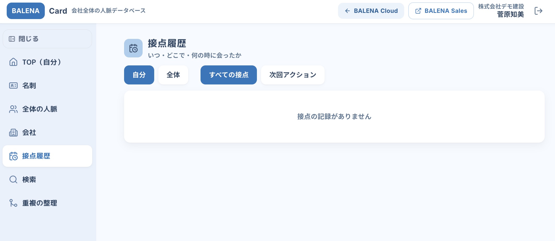555x241 pixels.
Task: Click the calendar-clock icon beside sidebar 接点履歴
Action: pos(13,156)
